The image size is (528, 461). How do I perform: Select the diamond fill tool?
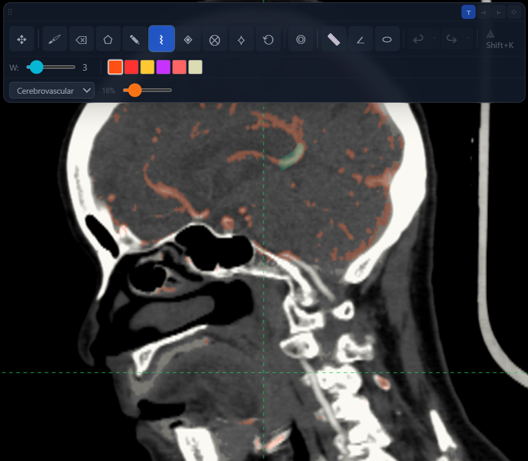point(188,40)
